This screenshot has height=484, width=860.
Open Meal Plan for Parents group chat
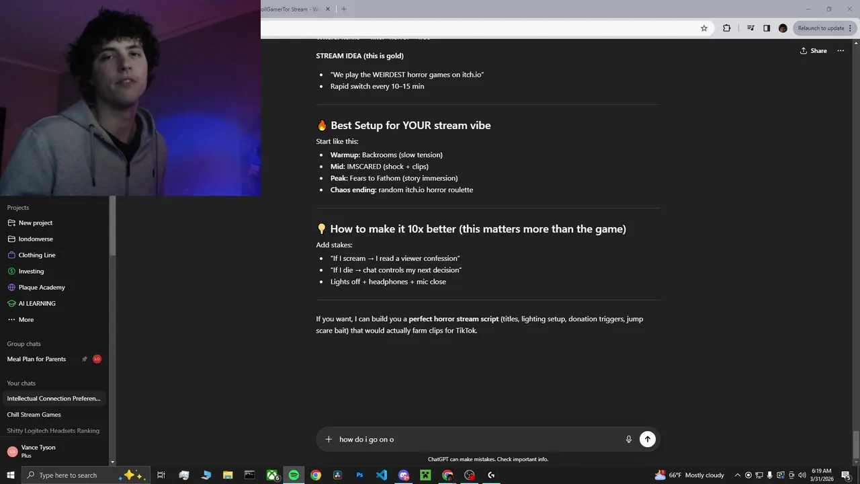[54, 359]
